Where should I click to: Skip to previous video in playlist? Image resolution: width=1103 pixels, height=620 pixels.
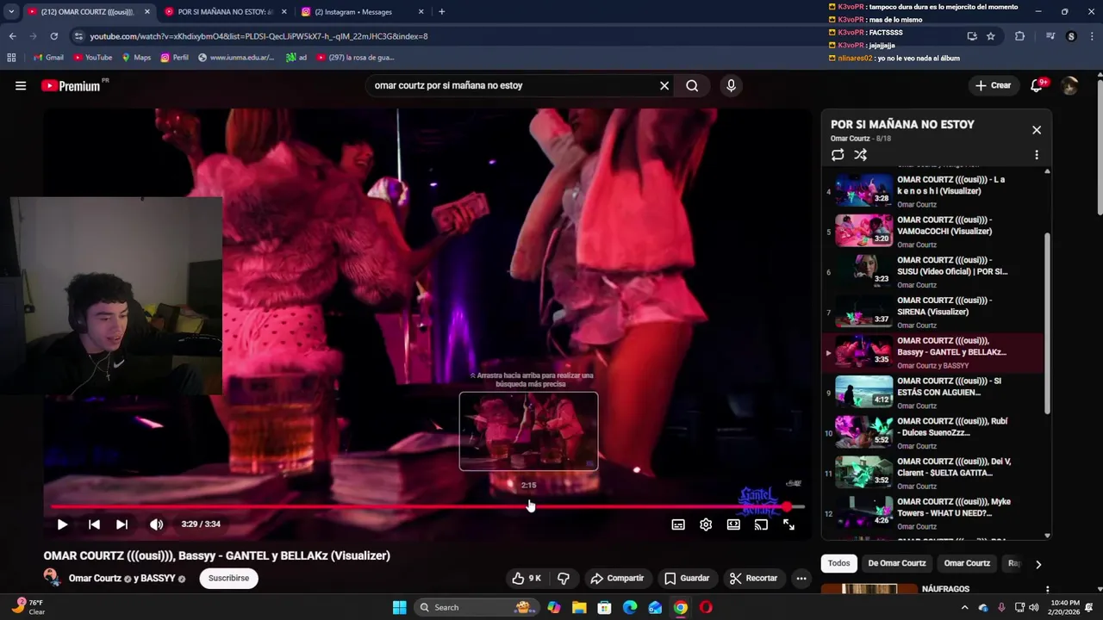[x=94, y=524]
